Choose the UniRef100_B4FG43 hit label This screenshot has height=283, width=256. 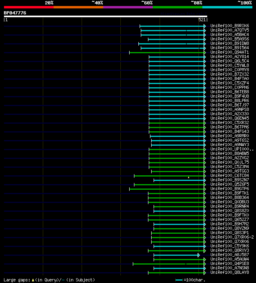(230, 131)
